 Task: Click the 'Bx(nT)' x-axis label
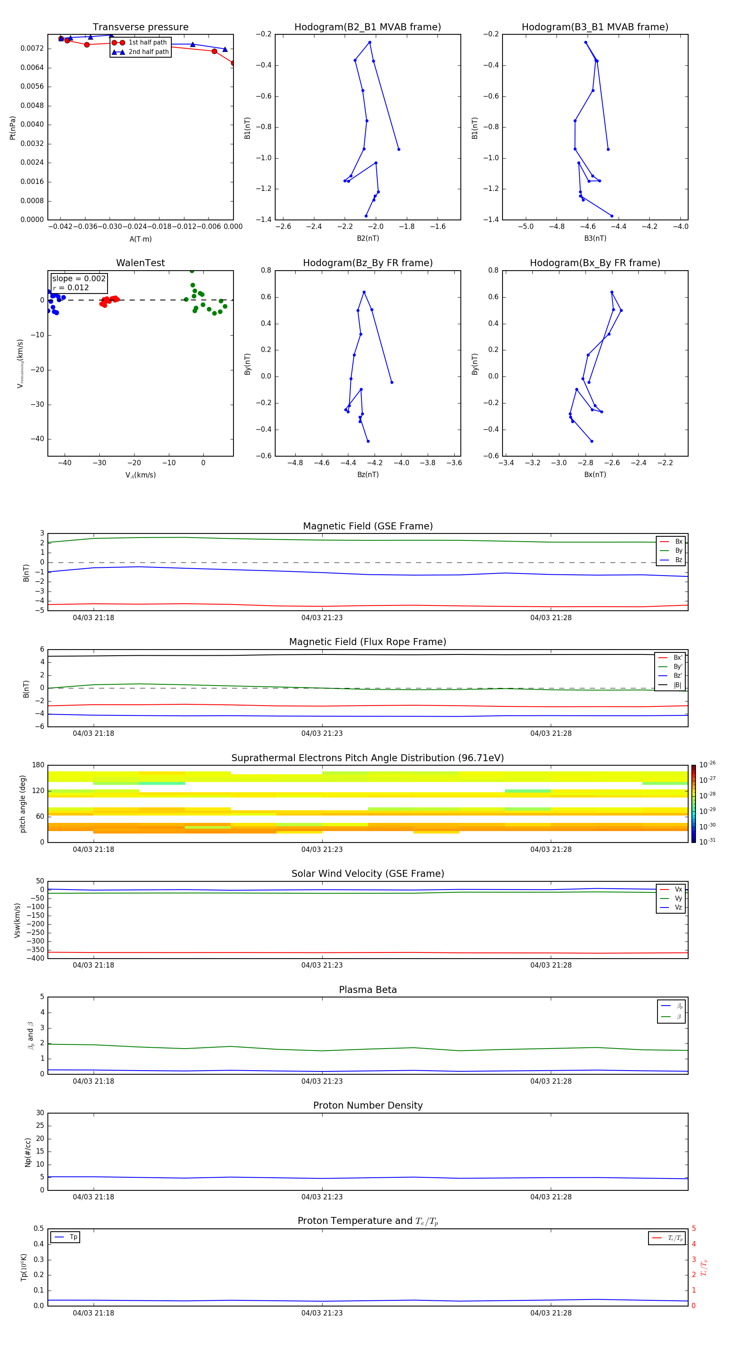(595, 475)
